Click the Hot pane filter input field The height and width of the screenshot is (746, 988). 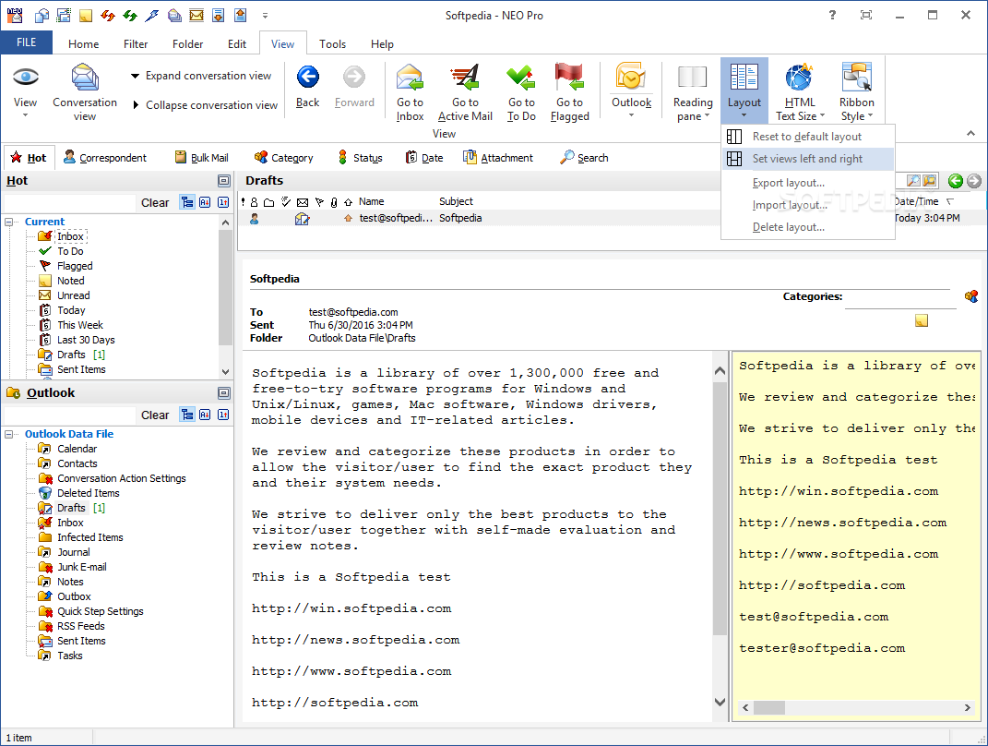(69, 203)
